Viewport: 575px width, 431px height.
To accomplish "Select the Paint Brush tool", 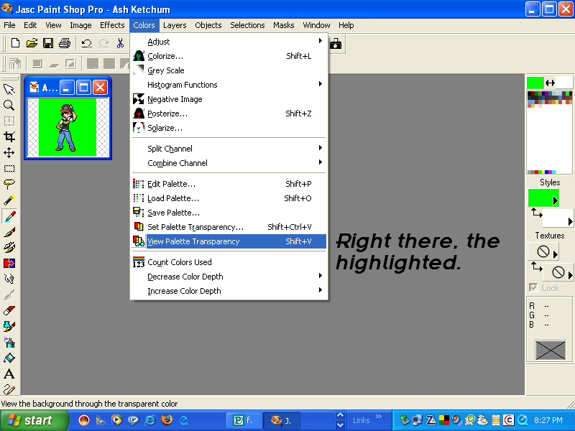I will tap(9, 232).
